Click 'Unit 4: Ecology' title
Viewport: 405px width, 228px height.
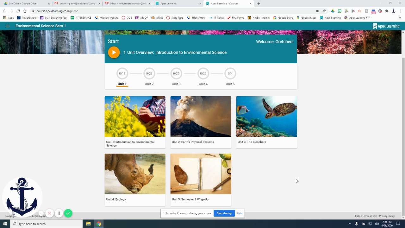(x=116, y=199)
